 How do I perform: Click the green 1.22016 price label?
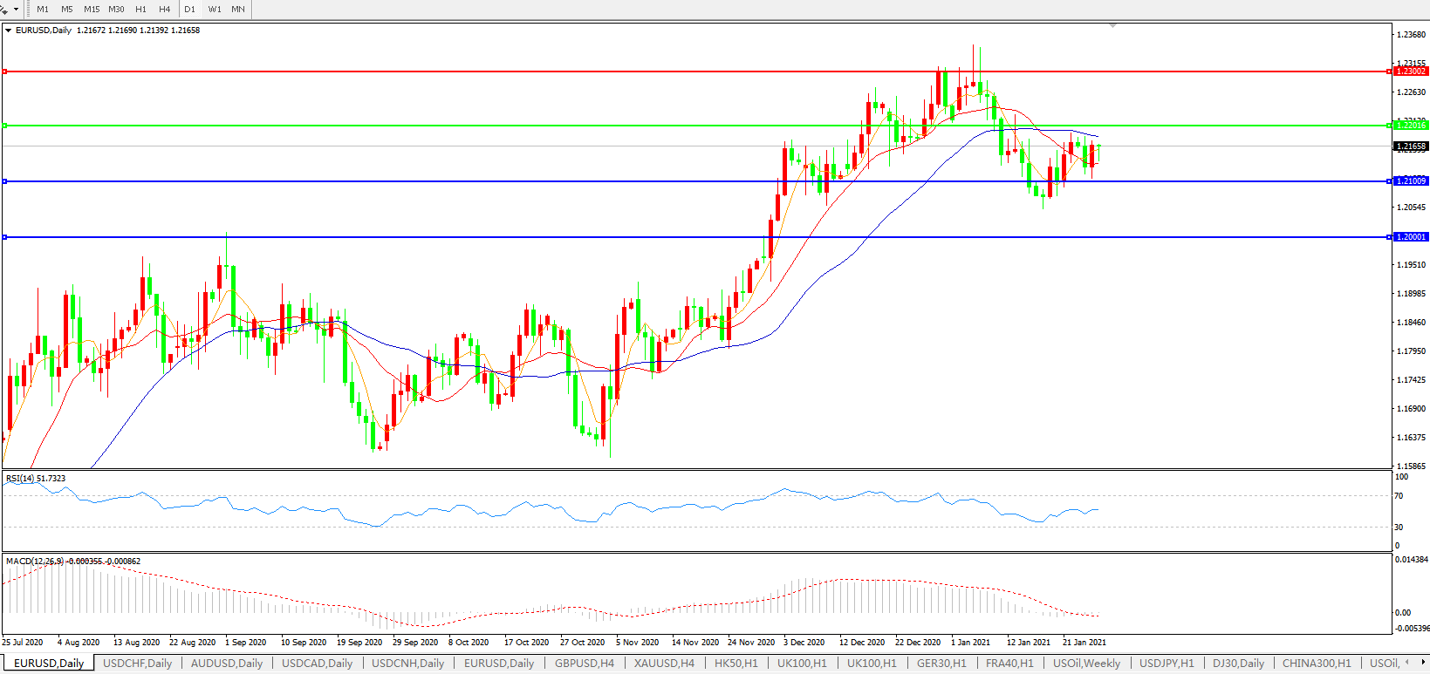click(x=1411, y=126)
